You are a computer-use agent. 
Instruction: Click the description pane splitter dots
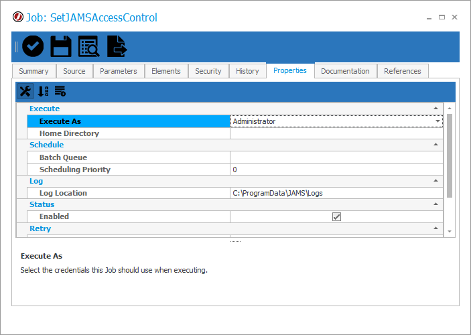(236, 241)
